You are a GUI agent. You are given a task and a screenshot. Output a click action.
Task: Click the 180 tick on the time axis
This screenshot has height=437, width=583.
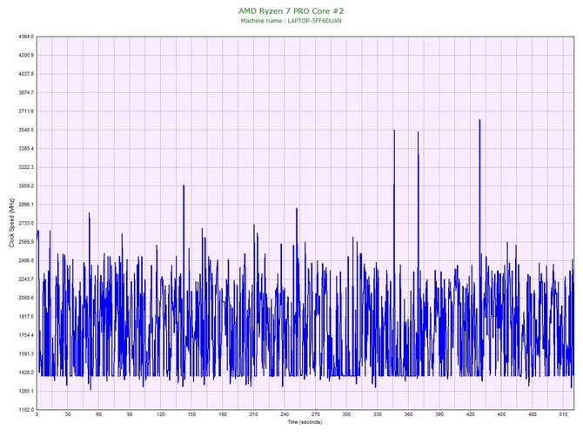[223, 414]
